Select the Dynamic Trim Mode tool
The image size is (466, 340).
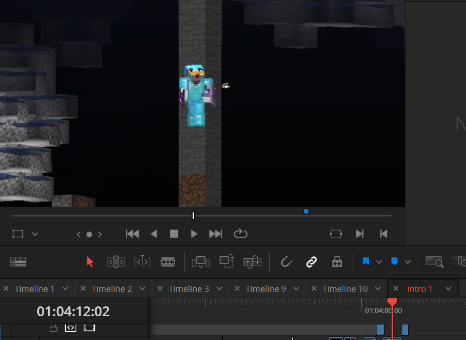(x=142, y=261)
